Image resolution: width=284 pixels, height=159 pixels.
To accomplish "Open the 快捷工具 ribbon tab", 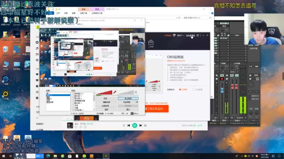I will (x=83, y=13).
